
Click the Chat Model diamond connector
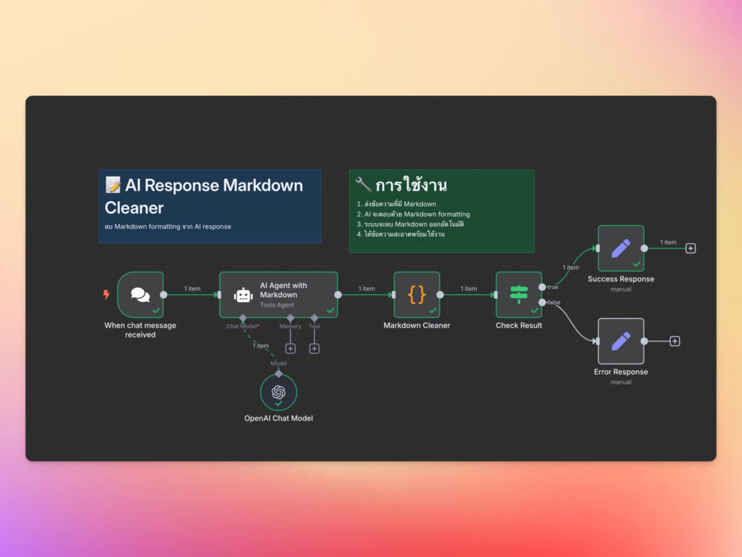pyautogui.click(x=243, y=318)
